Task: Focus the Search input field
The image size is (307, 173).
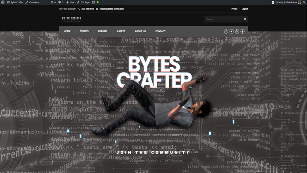Action: (x=223, y=20)
